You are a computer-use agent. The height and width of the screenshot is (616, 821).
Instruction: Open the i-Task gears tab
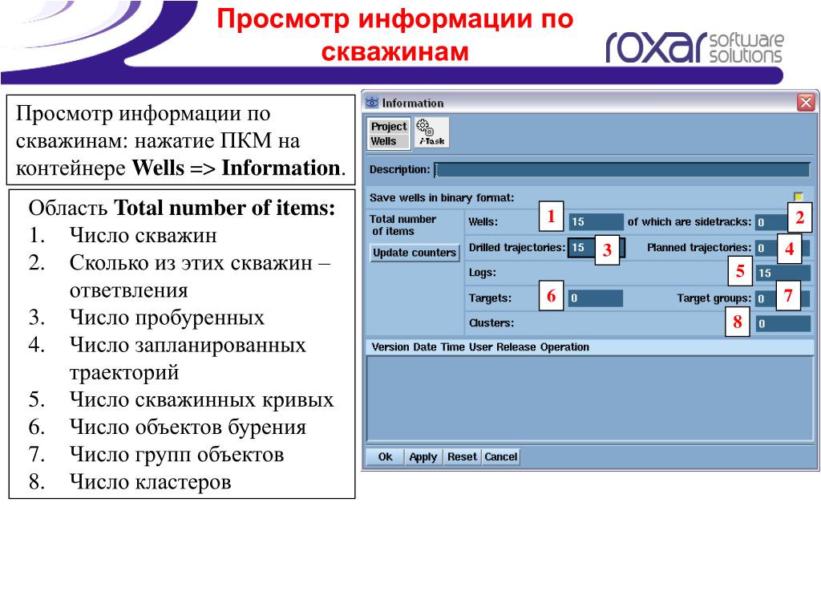click(x=431, y=132)
